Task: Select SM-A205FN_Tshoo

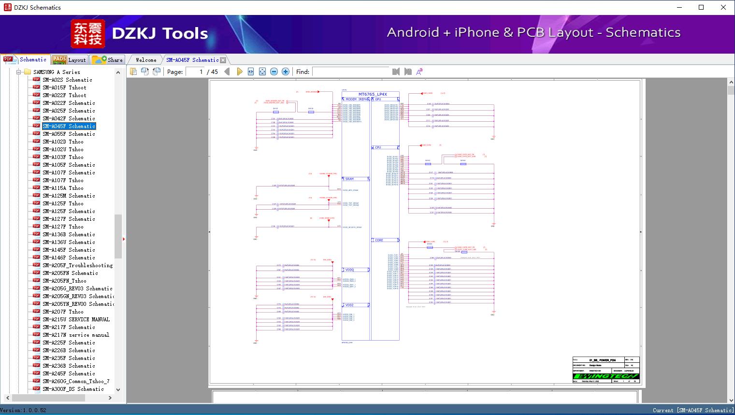Action: [x=64, y=281]
